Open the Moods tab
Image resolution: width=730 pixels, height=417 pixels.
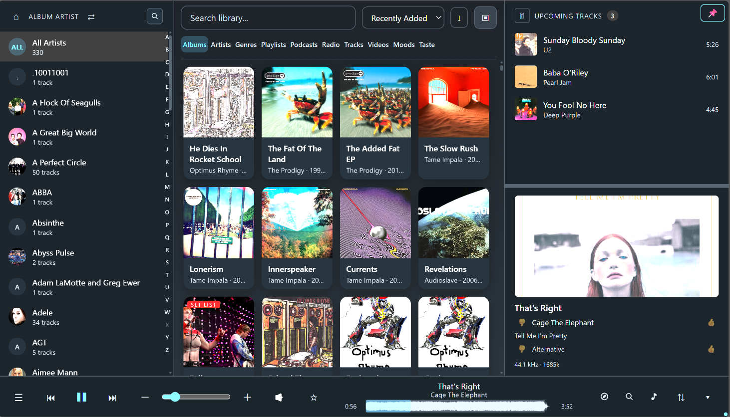[x=404, y=44]
